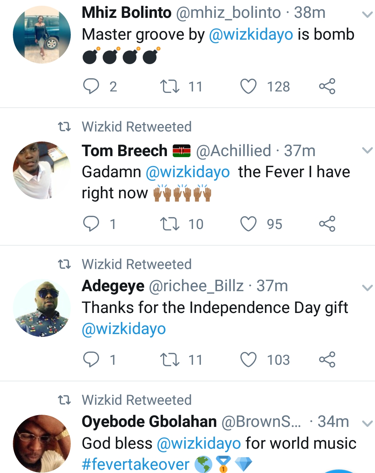Reply to Adegeye's Independence Day tweet
The height and width of the screenshot is (473, 375).
click(91, 360)
